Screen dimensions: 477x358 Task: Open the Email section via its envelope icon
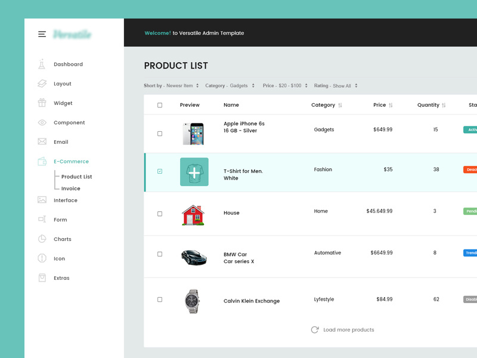point(41,141)
